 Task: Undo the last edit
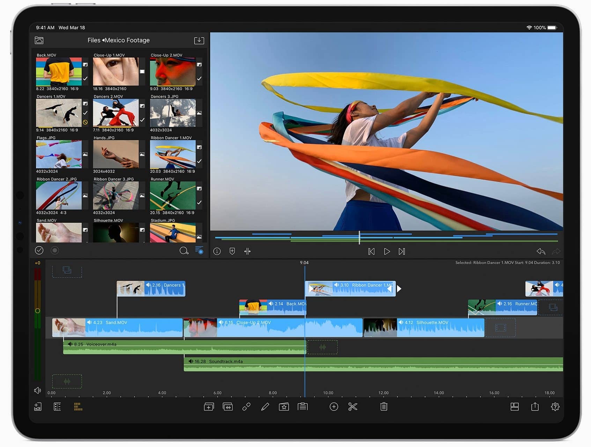point(541,251)
